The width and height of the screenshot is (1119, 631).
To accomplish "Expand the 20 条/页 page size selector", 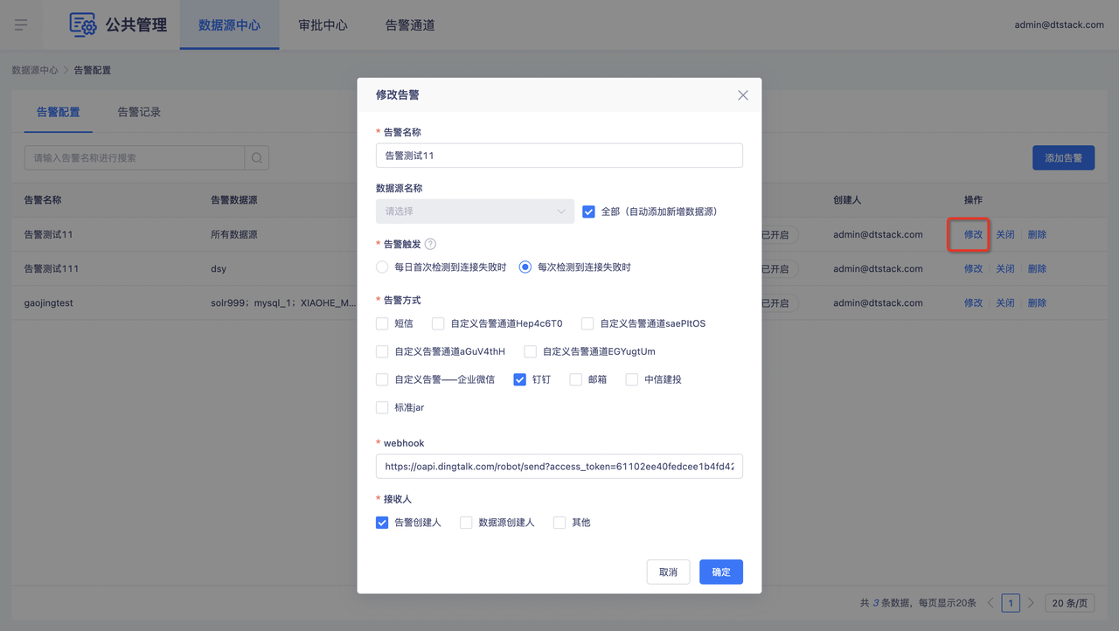I will [1070, 603].
